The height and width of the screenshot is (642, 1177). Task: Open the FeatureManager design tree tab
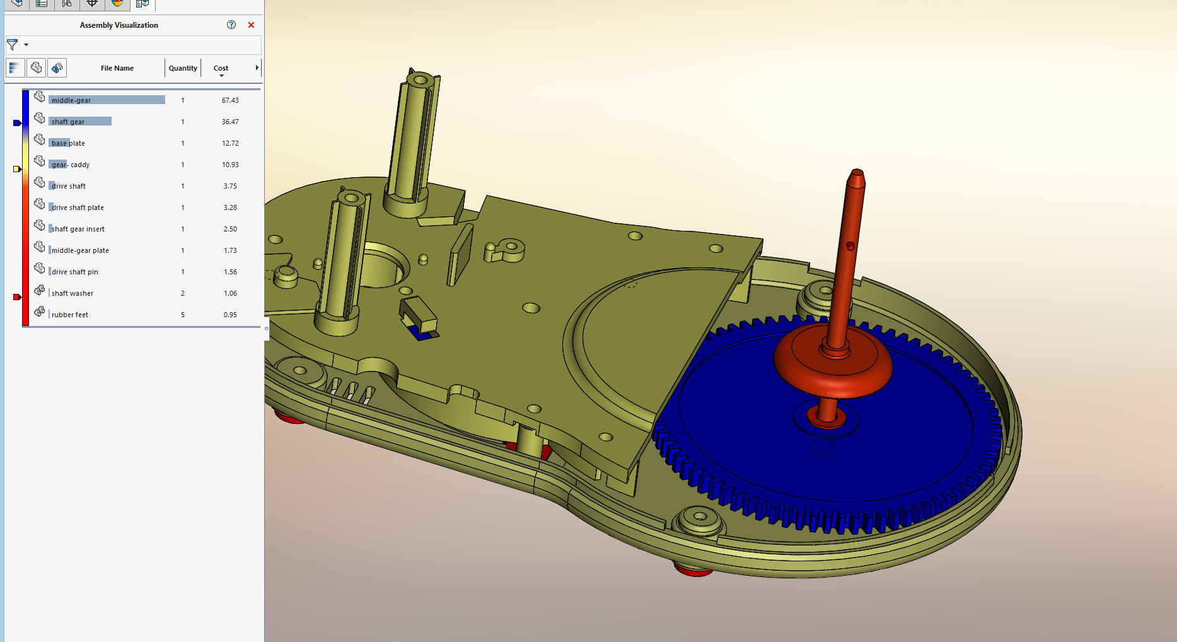pos(17,4)
